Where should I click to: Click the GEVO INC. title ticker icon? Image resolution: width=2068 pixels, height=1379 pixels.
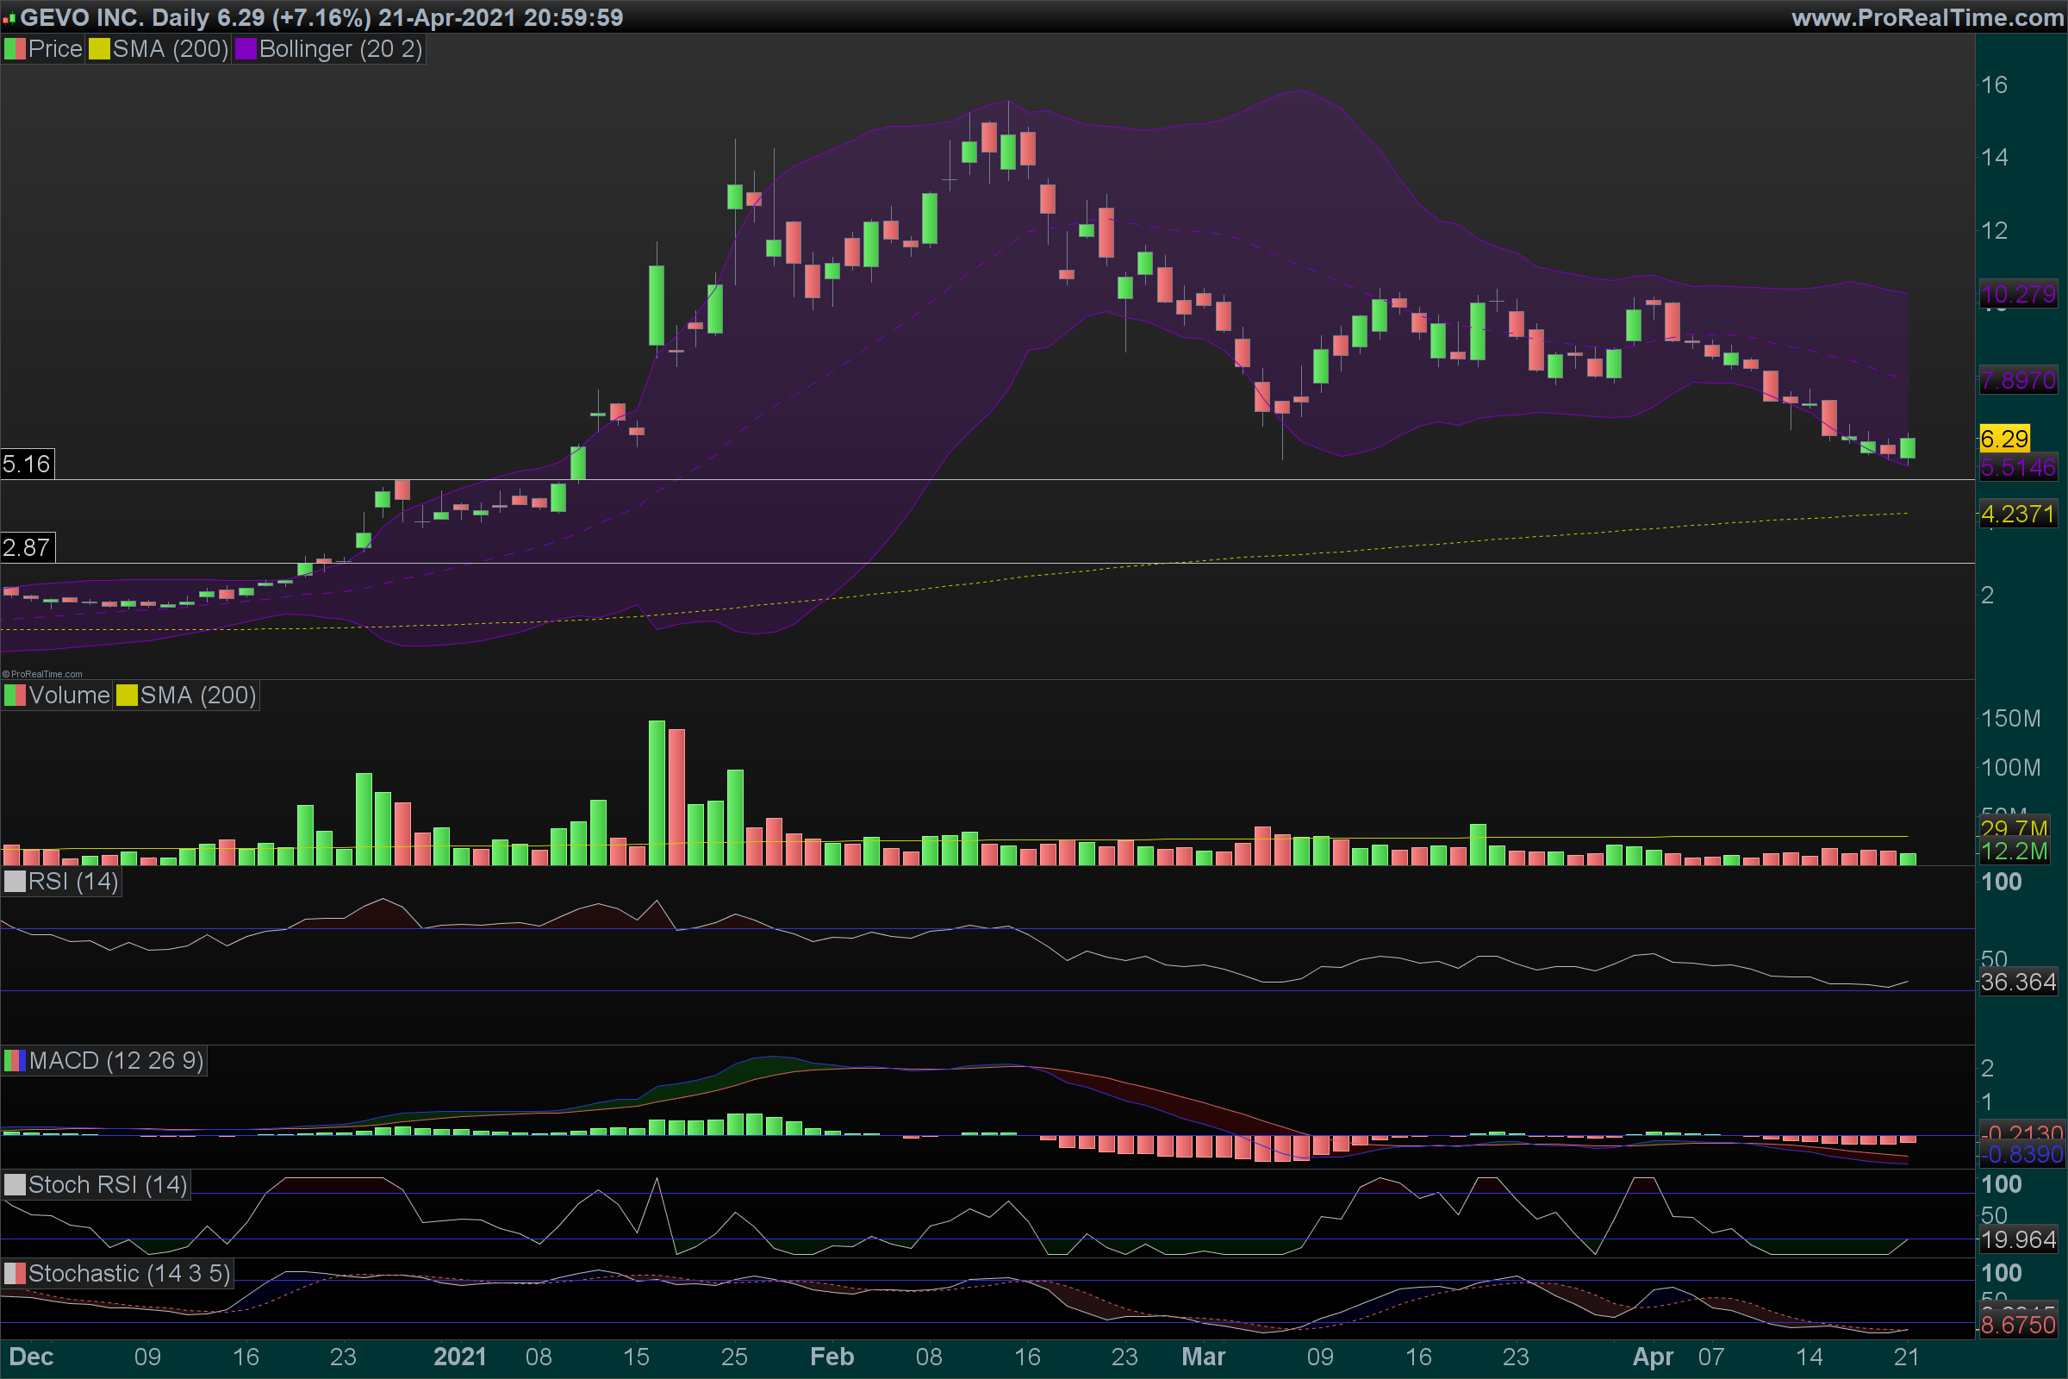(x=9, y=18)
